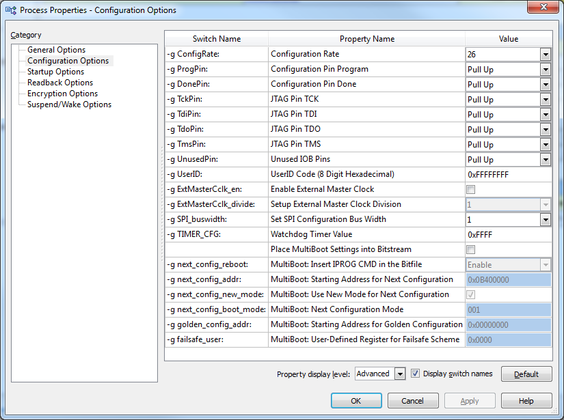Screen dimensions: 564x420
Task: Open JTAG Pin TDI dropdown
Action: (546, 115)
